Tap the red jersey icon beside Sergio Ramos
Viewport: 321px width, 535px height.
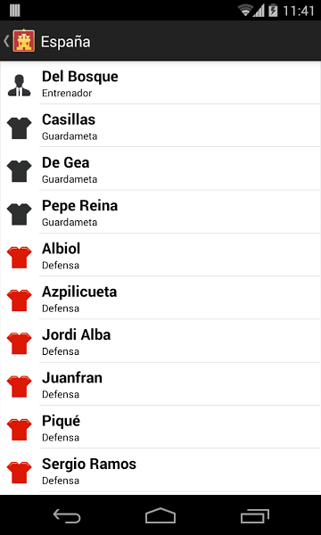pos(20,473)
